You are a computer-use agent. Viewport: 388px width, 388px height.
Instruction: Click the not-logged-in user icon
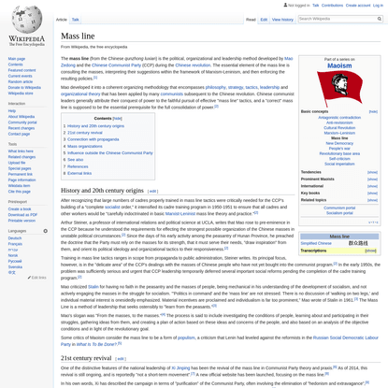285,5
